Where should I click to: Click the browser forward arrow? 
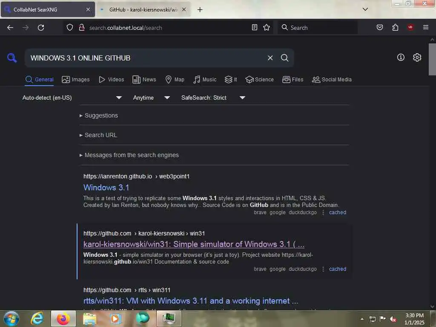[x=26, y=28]
